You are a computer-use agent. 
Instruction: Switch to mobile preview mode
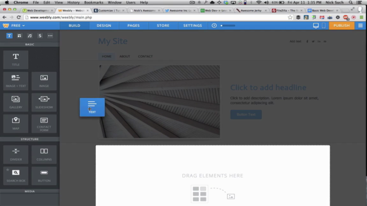click(323, 25)
